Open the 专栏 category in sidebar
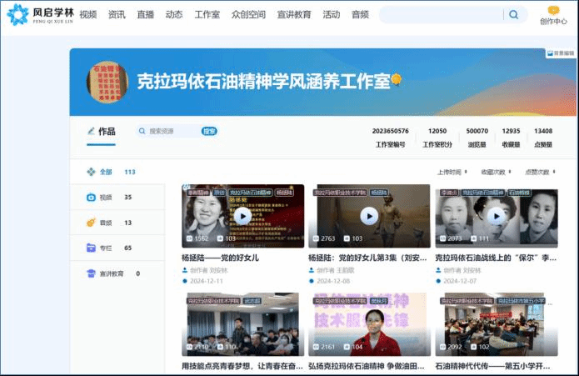579x376 pixels. 106,248
